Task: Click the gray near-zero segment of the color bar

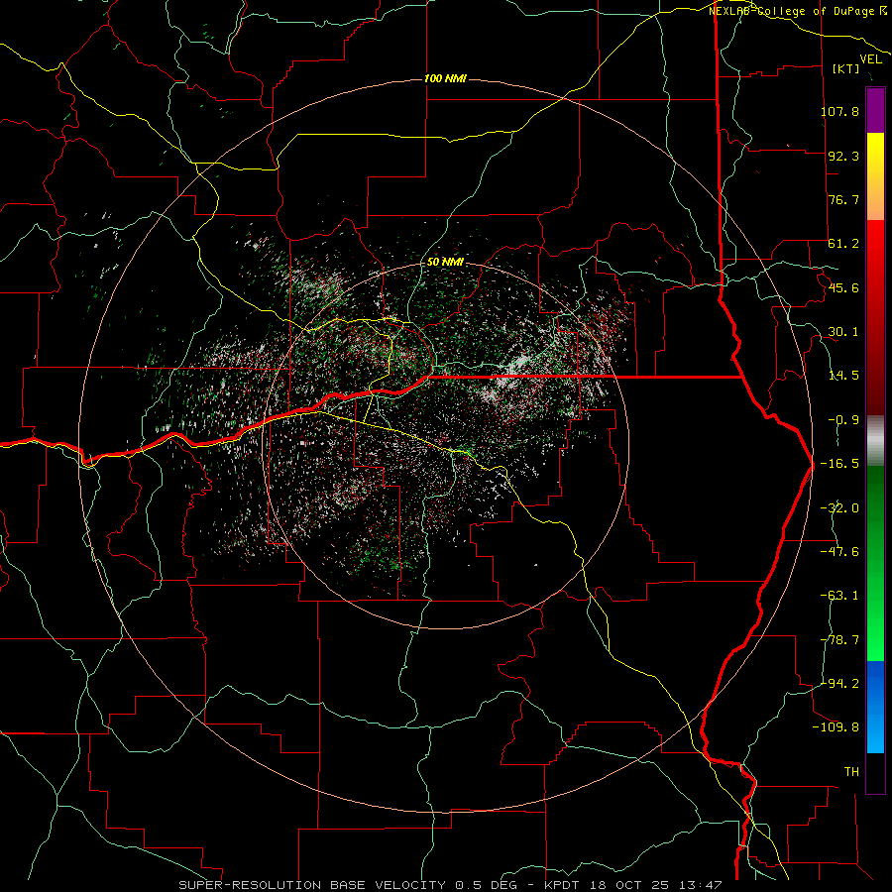Action: [x=875, y=441]
